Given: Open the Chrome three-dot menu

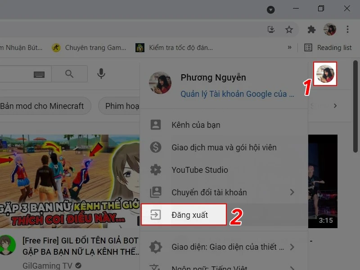Looking at the screenshot, I should pyautogui.click(x=347, y=29).
